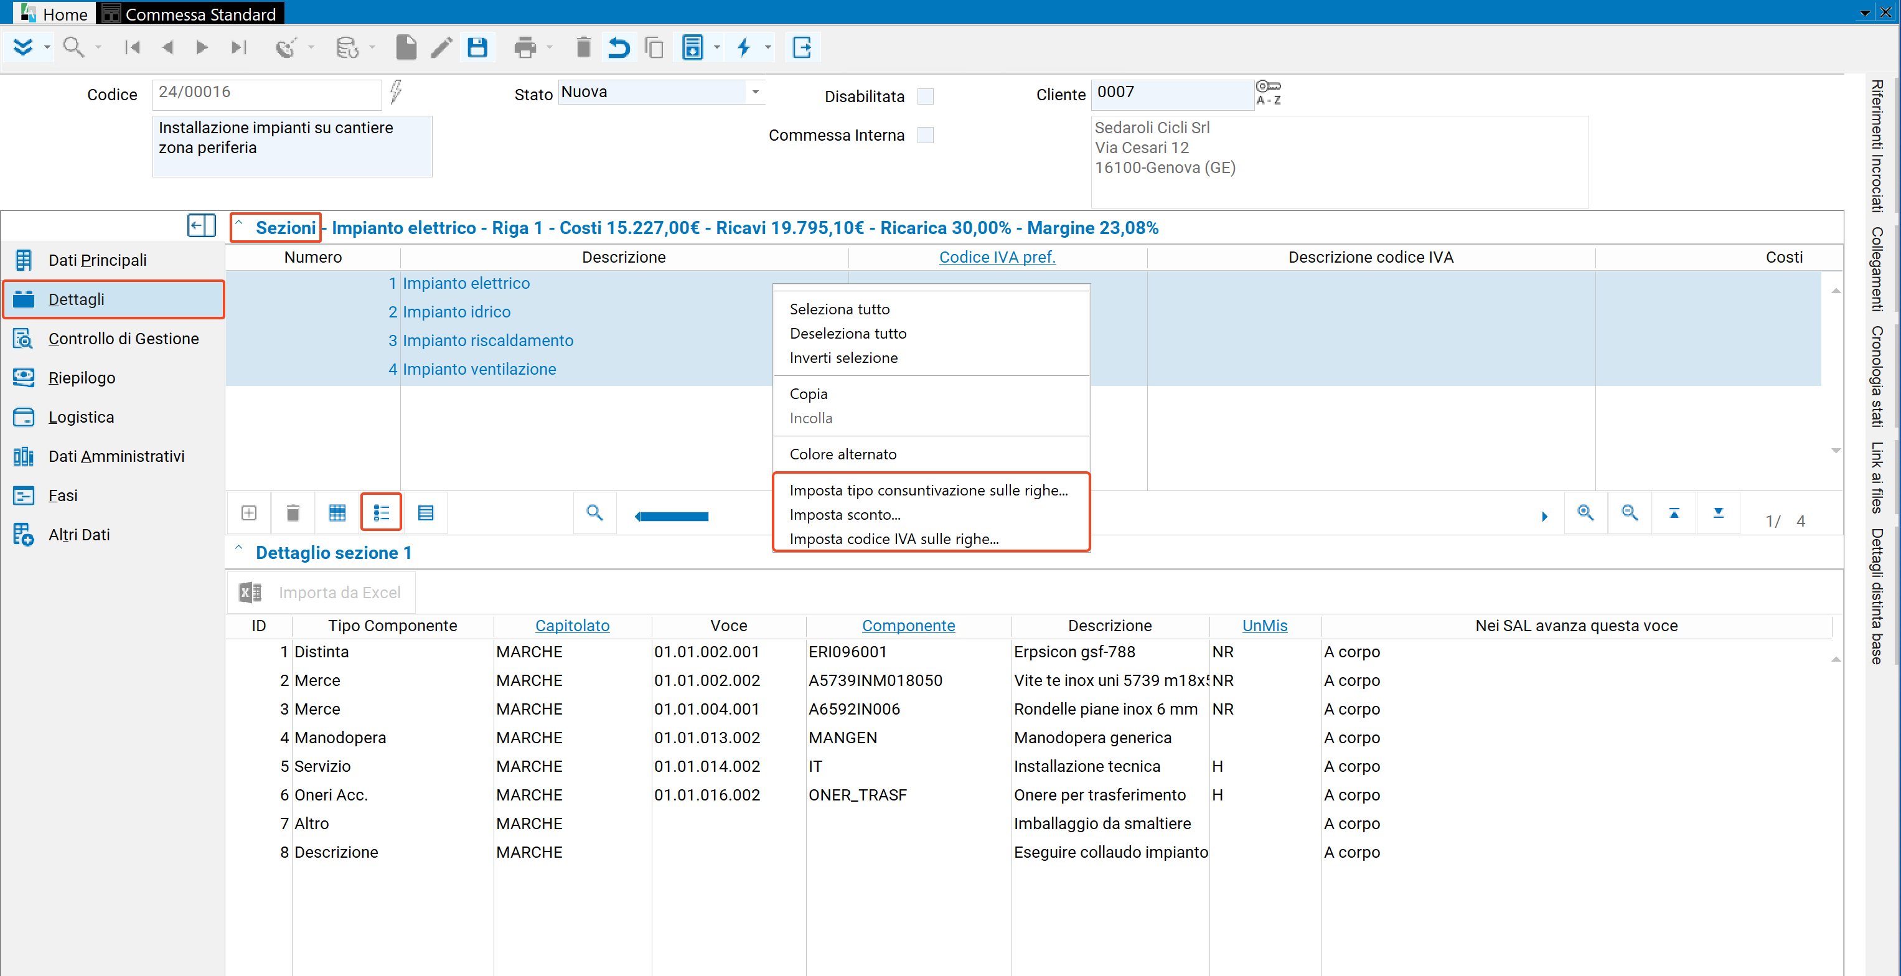
Task: Open the lightning actions dropdown arrow
Action: 767,48
